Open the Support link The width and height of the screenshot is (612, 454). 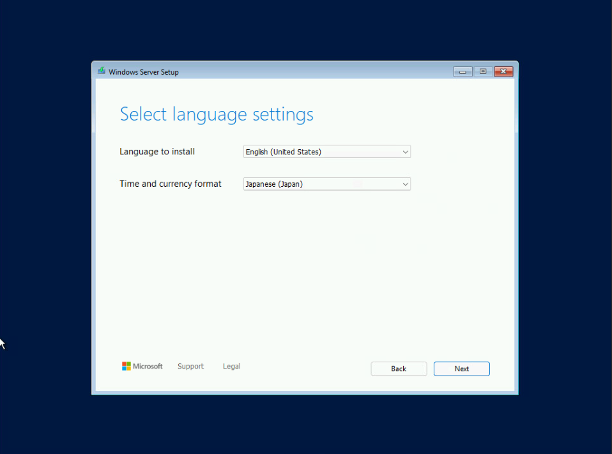click(x=190, y=366)
